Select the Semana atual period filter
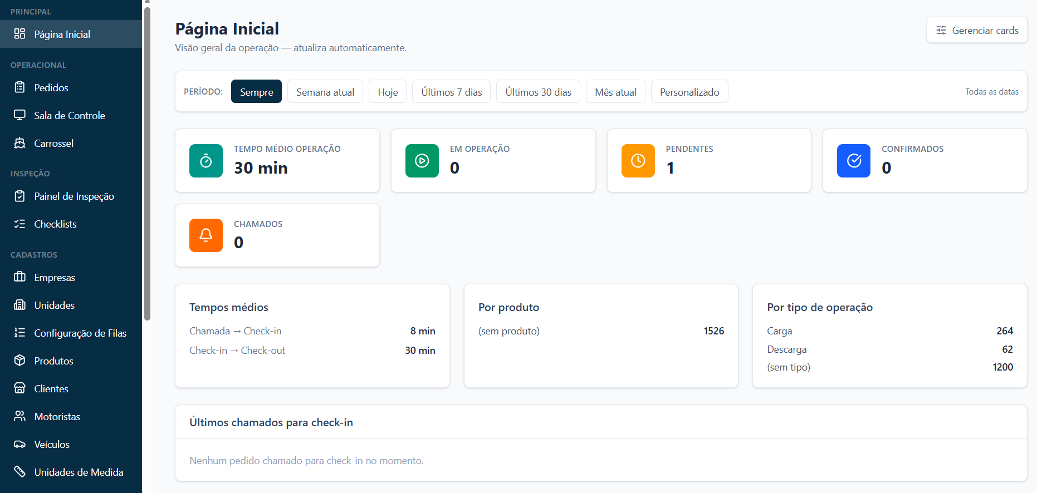 [x=325, y=92]
